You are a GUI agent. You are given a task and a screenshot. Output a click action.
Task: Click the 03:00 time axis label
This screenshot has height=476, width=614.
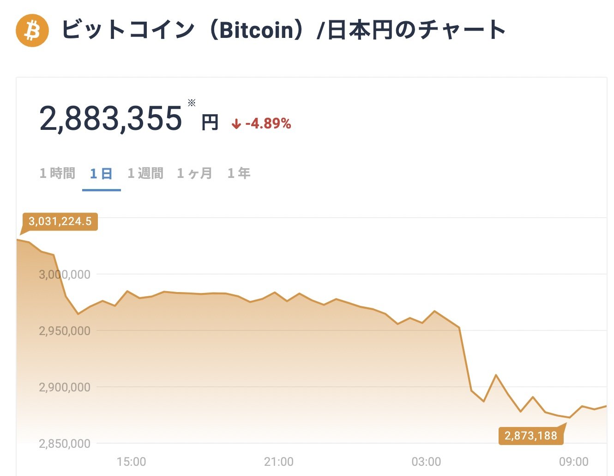(x=426, y=462)
